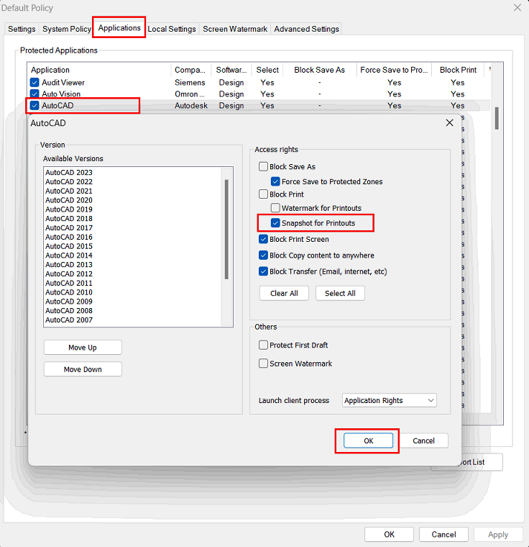Select AutoCAD 2009 version
This screenshot has width=529, height=547.
(69, 302)
